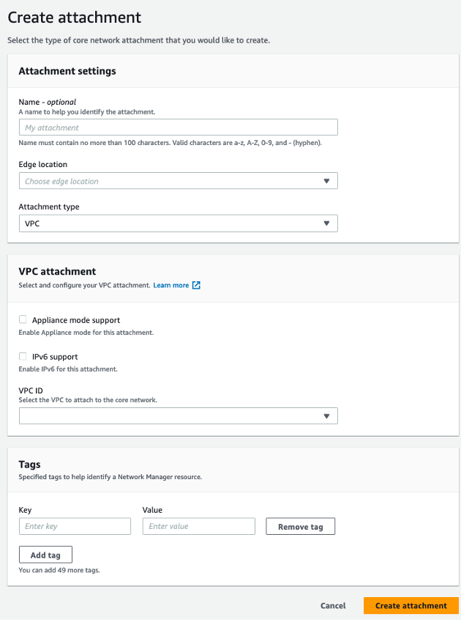461x622 pixels.
Task: Click the Create attachment button
Action: click(411, 606)
